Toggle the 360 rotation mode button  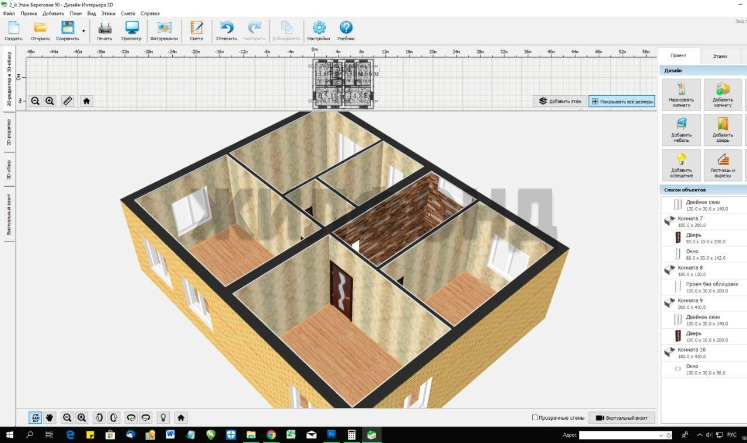point(35,417)
